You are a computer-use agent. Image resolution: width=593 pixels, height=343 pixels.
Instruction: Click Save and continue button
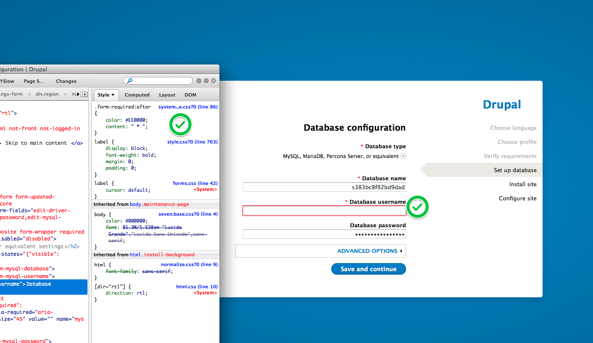click(368, 269)
